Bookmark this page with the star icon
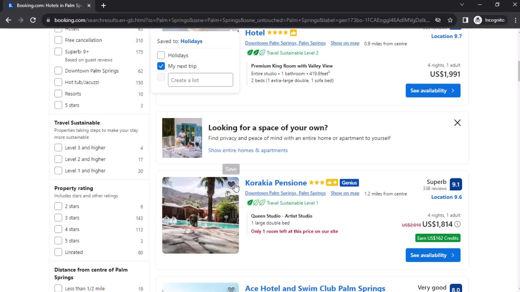This screenshot has height=292, width=520. click(450, 20)
